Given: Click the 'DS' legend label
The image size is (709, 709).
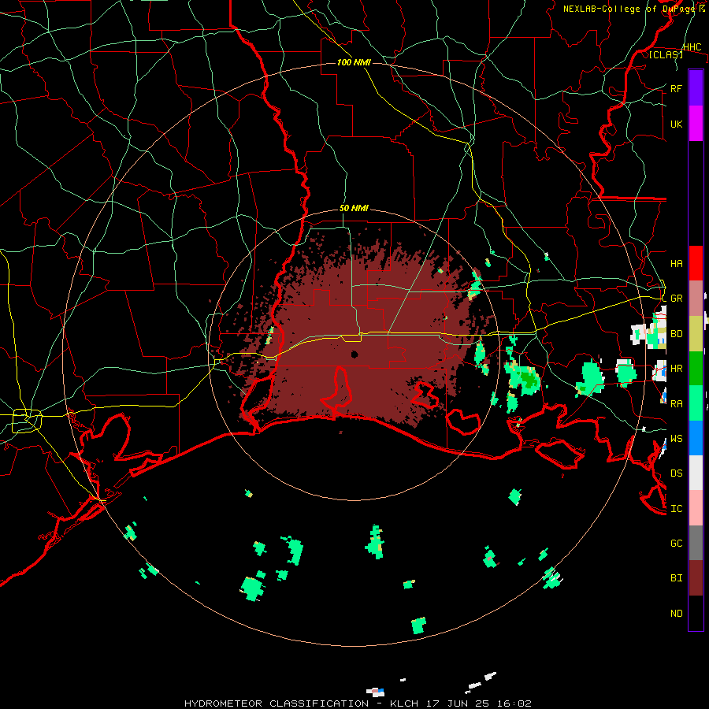Looking at the screenshot, I should (x=676, y=473).
